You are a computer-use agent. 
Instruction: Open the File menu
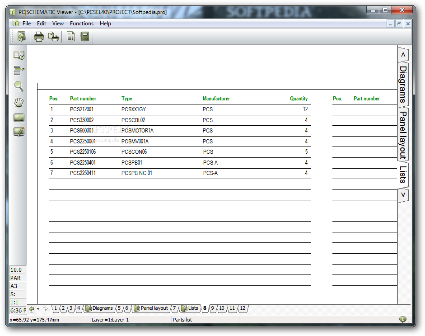[x=27, y=24]
